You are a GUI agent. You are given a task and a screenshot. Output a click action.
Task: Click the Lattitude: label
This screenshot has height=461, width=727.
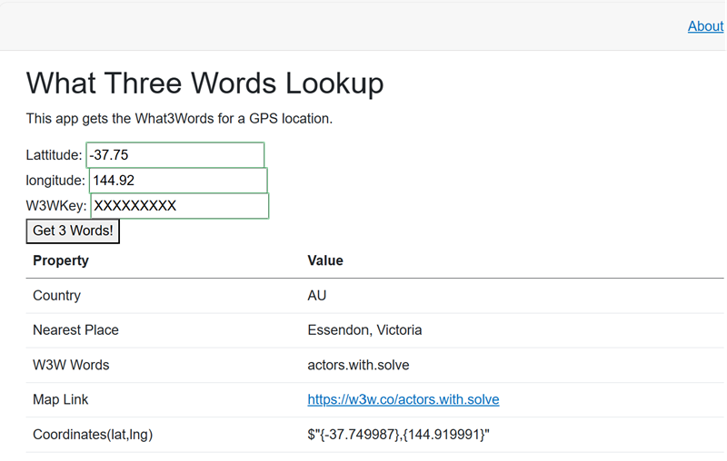point(54,155)
